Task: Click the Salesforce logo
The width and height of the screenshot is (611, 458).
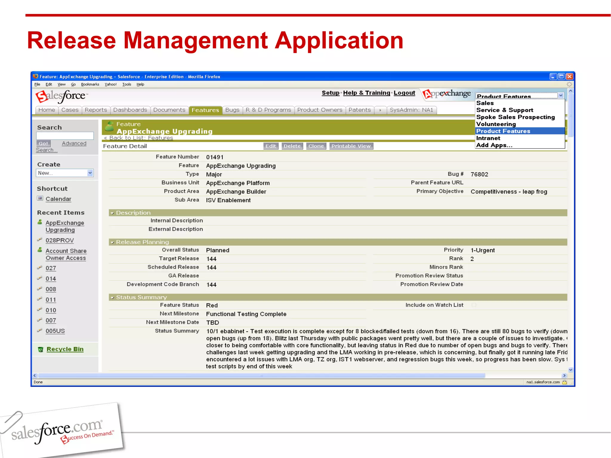Action: (x=62, y=96)
